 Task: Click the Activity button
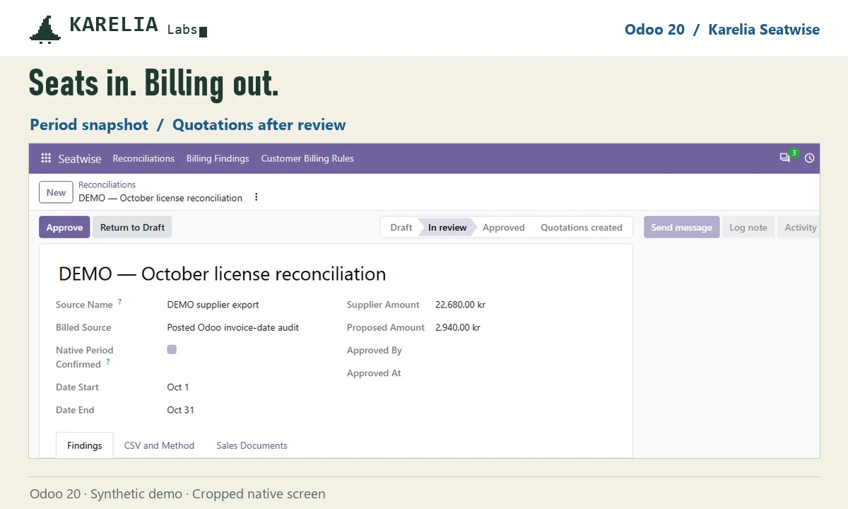click(x=800, y=227)
